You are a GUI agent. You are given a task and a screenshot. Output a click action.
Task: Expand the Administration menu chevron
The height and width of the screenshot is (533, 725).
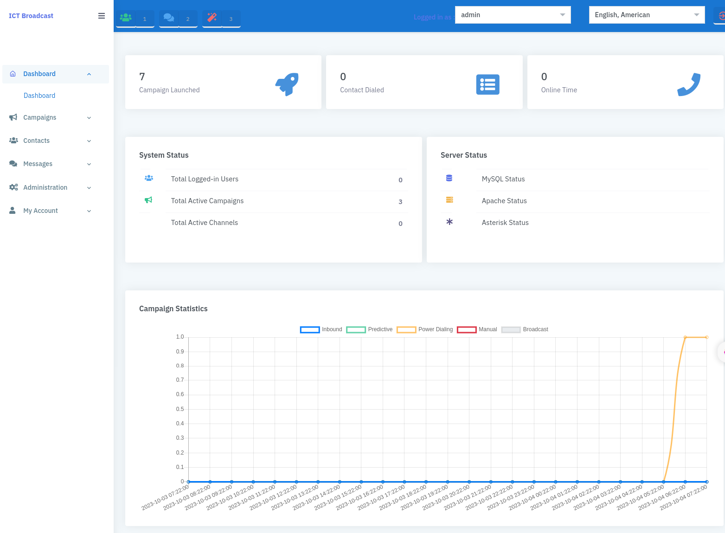click(x=89, y=188)
